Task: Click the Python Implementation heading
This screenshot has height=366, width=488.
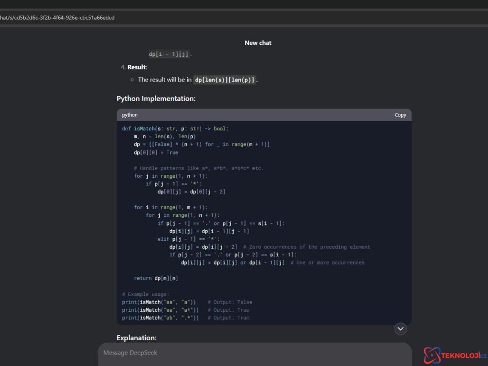Action: point(156,99)
